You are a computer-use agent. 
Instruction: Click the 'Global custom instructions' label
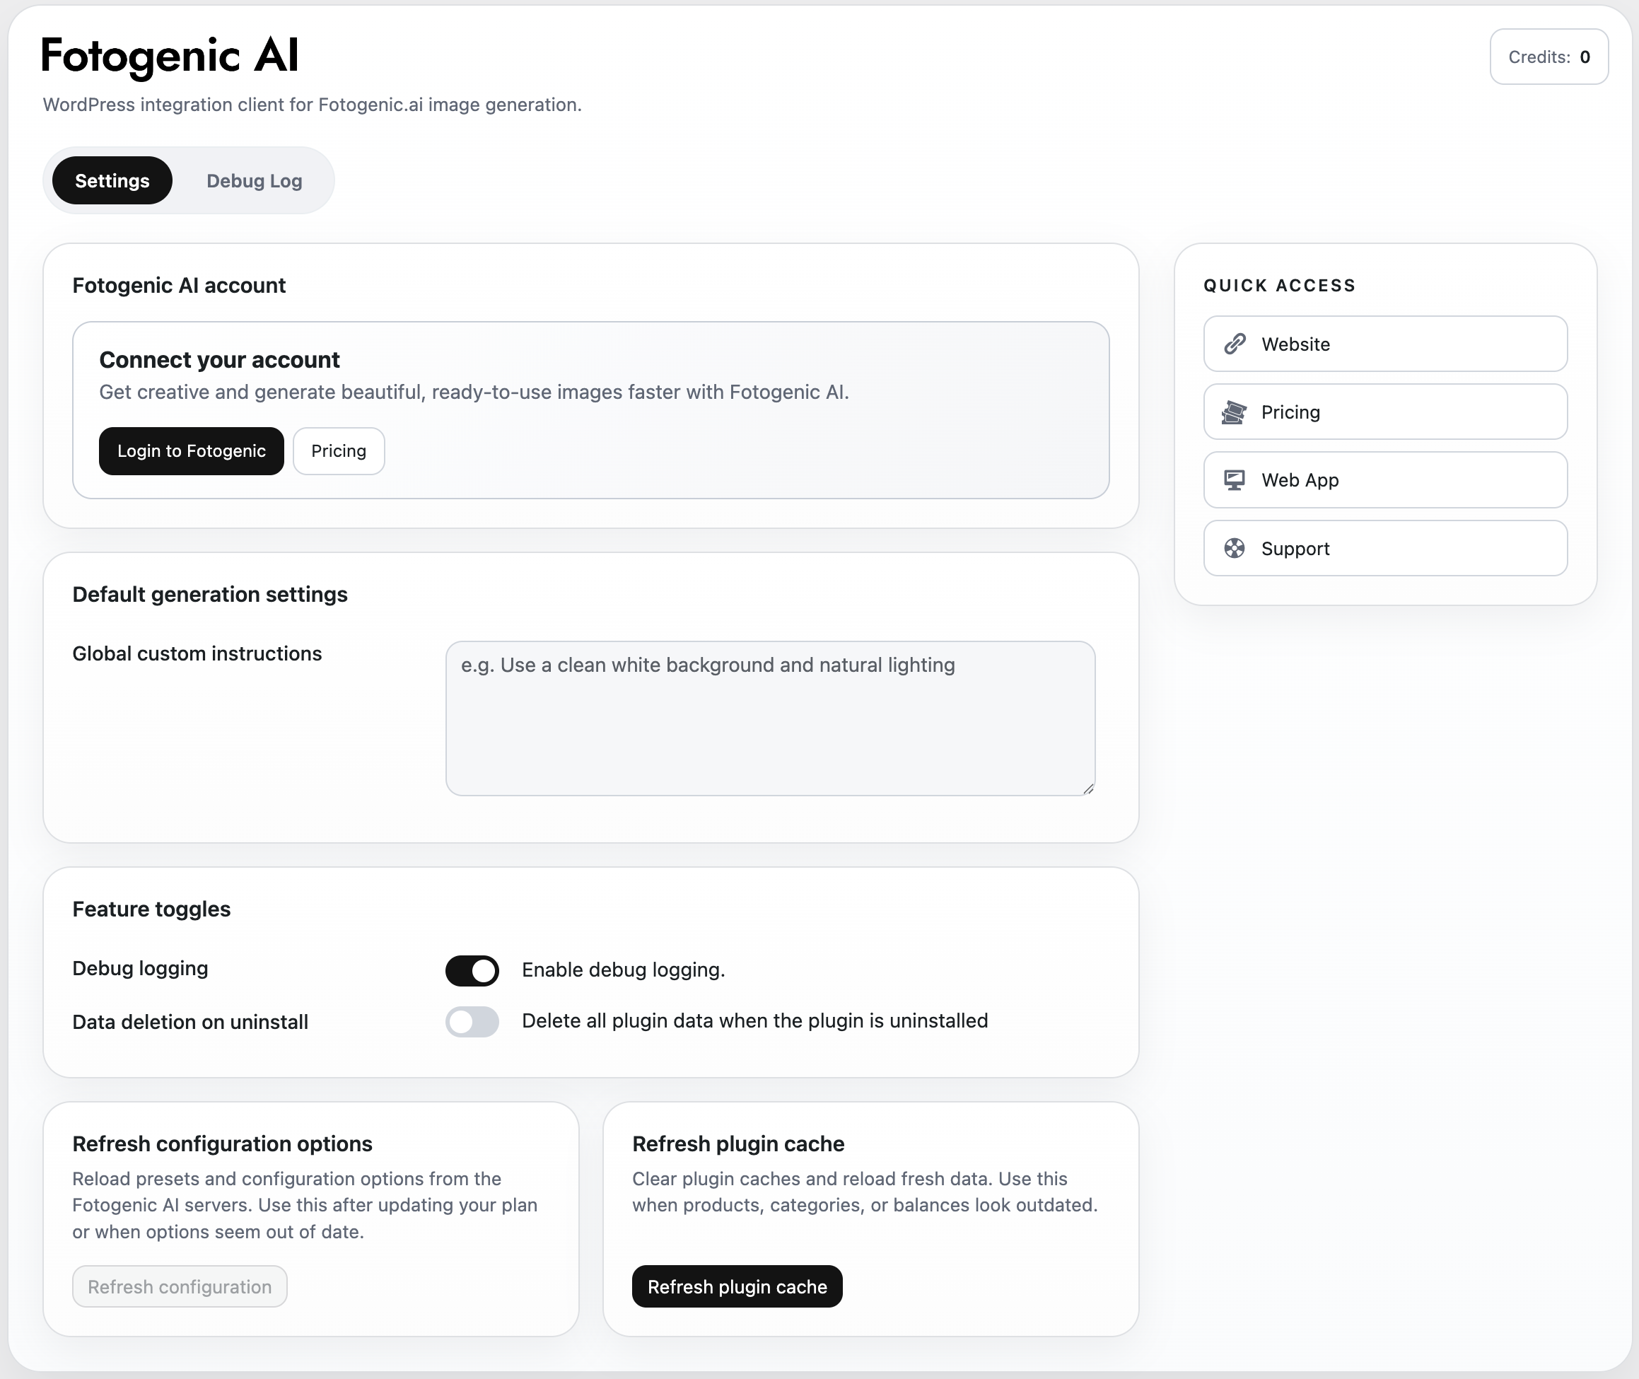pyautogui.click(x=197, y=653)
